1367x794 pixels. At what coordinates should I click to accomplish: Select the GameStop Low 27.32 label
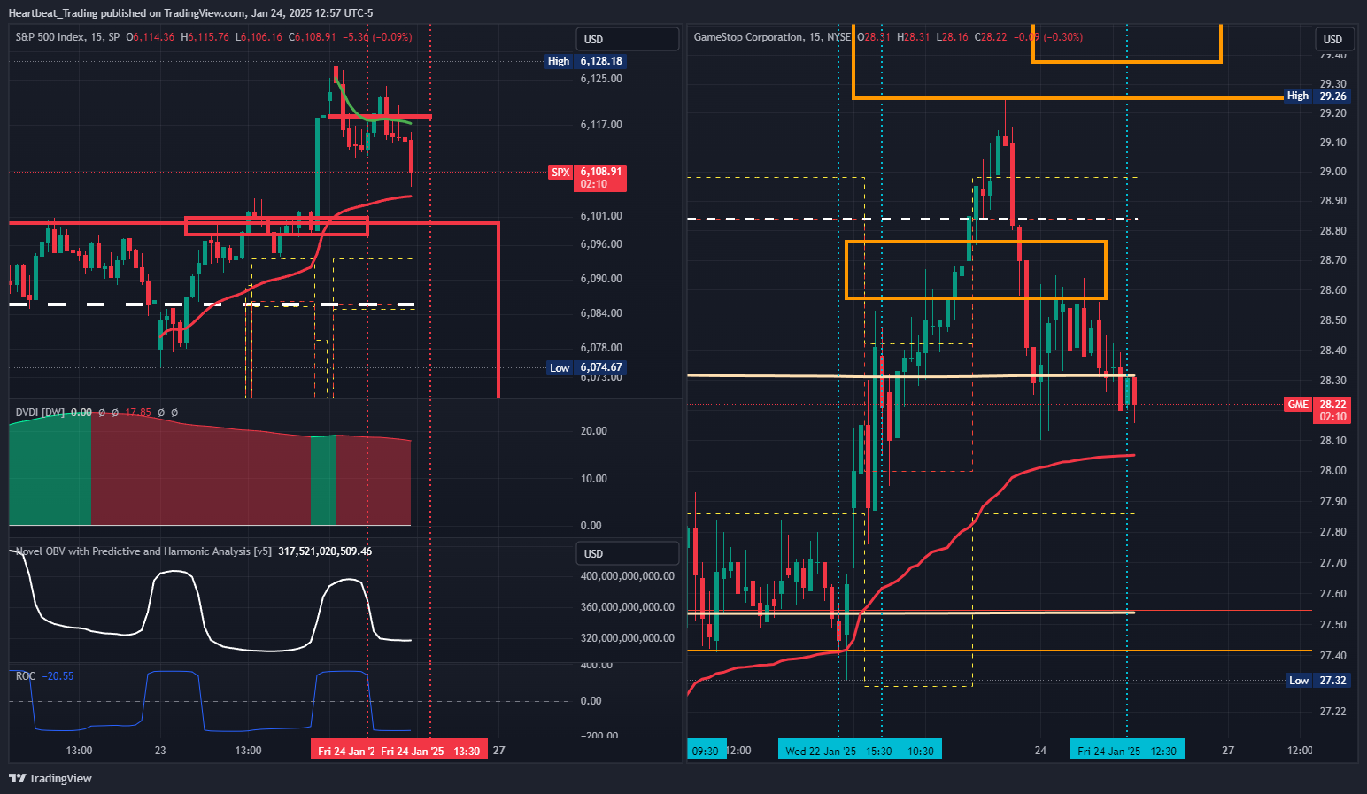[x=1318, y=681]
